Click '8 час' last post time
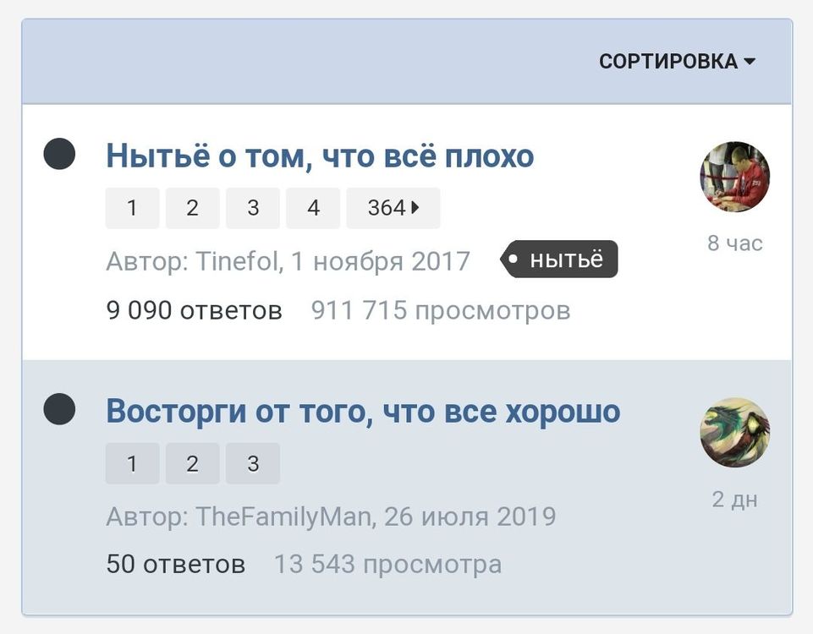This screenshot has width=813, height=634. pyautogui.click(x=734, y=243)
